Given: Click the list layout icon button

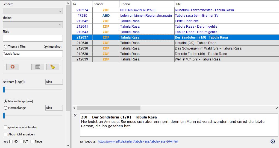Looking at the screenshot, I should [x=38, y=67].
